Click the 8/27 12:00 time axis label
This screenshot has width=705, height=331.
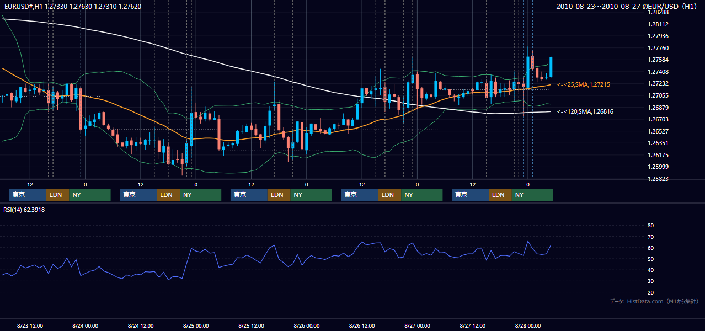472,326
